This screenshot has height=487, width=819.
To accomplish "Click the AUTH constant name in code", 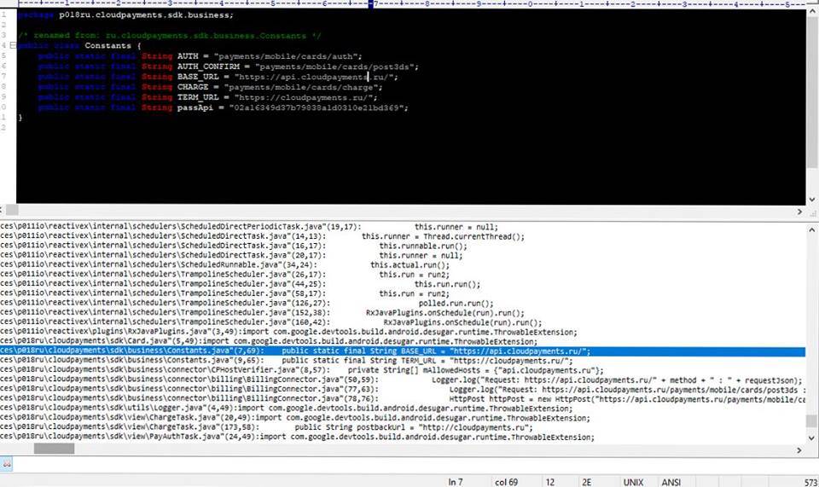I will point(188,55).
